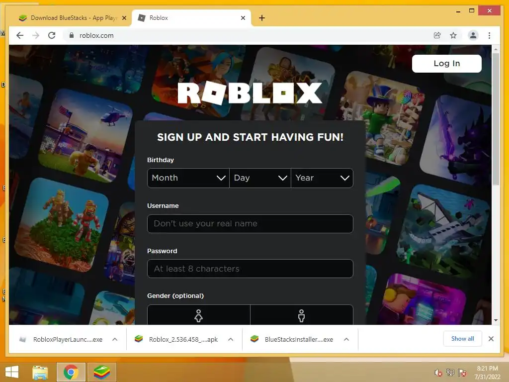Click the muted volume tray icon
Image resolution: width=509 pixels, height=382 pixels.
438,373
